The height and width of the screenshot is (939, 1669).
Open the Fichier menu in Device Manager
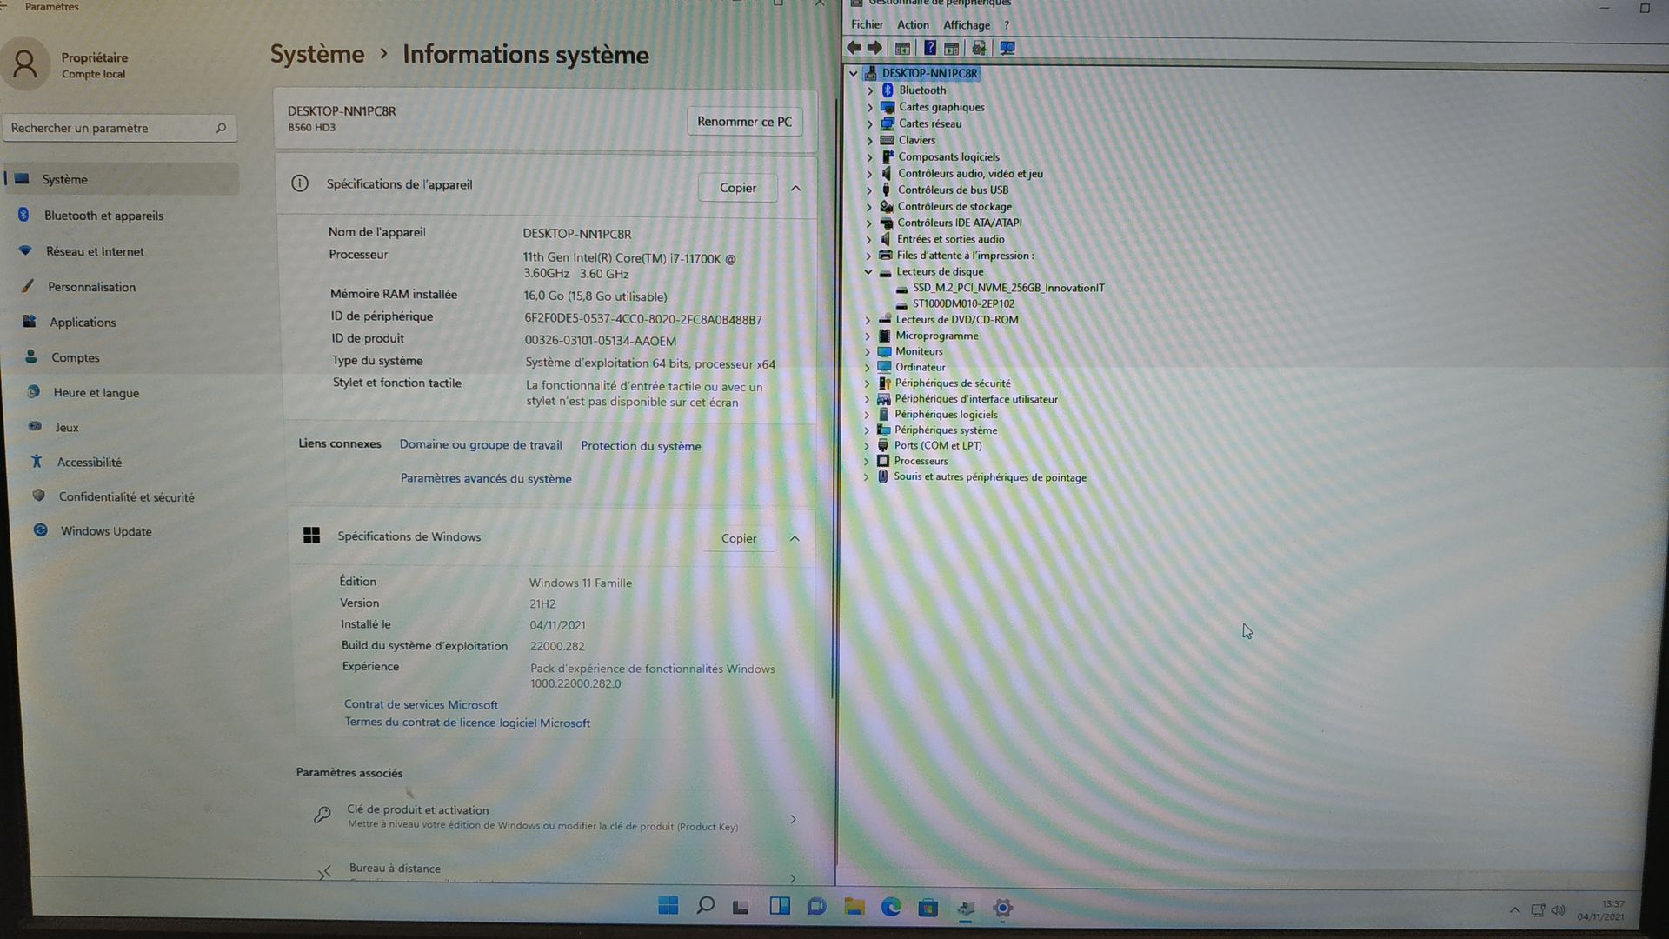867,25
